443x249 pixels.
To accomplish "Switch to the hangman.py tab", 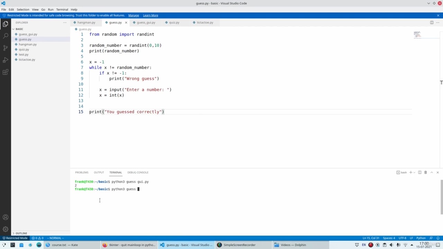I will point(86,22).
